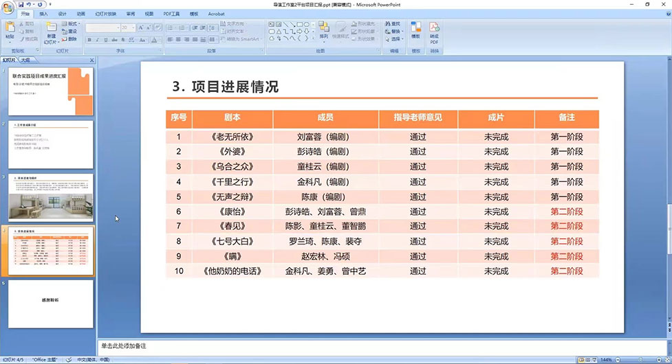Adjust the zoom slider in status bar
The image size is (672, 364).
click(x=640, y=359)
